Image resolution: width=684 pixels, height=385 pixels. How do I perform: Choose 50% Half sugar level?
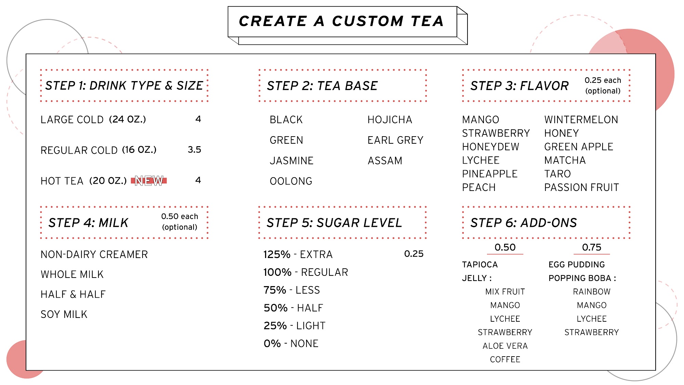(x=293, y=308)
